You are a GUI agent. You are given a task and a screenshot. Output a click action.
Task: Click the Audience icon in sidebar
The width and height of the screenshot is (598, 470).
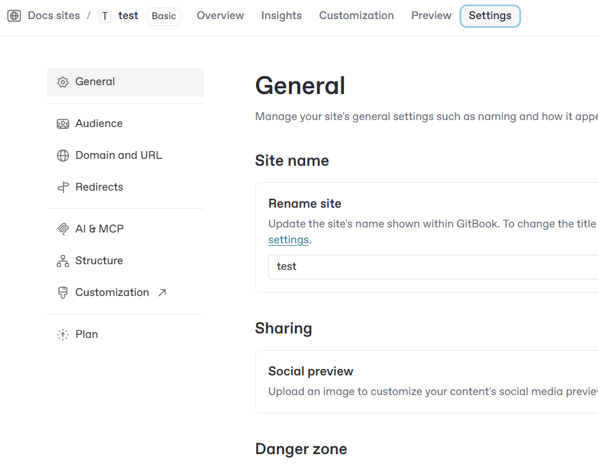(62, 124)
